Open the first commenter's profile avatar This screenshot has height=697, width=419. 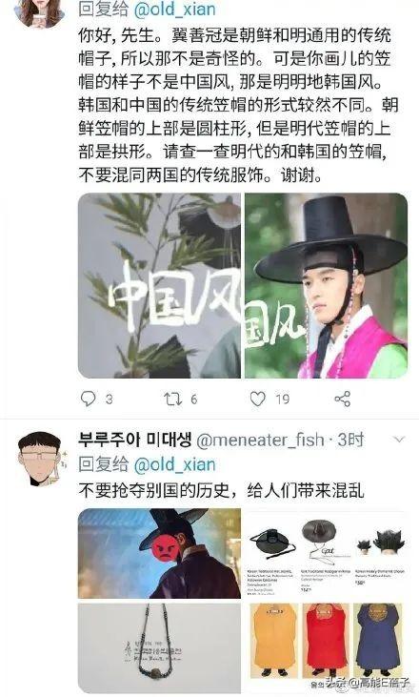[x=39, y=11]
